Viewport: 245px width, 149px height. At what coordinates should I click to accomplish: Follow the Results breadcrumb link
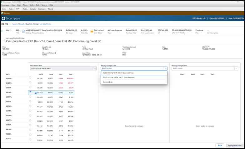(22, 24)
